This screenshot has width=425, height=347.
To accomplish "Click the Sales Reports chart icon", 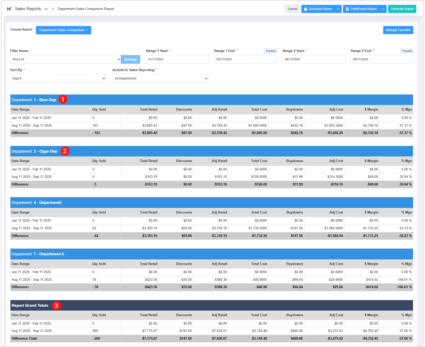I will 9,9.
